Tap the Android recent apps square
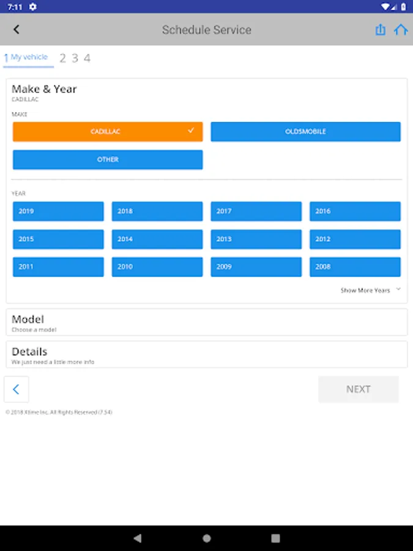The image size is (413, 551). (276, 538)
